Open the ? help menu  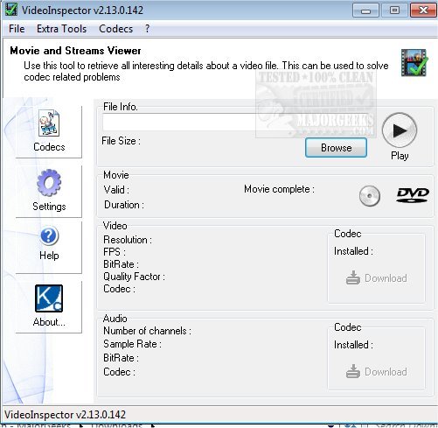(147, 29)
